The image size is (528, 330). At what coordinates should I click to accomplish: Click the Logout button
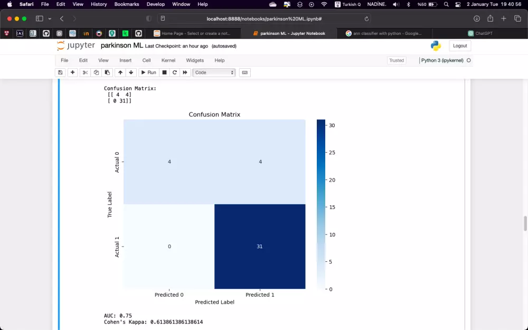tap(460, 46)
